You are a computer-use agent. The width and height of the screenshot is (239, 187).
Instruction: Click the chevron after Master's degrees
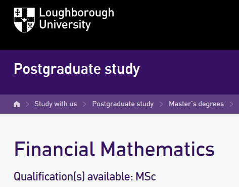tap(232, 104)
